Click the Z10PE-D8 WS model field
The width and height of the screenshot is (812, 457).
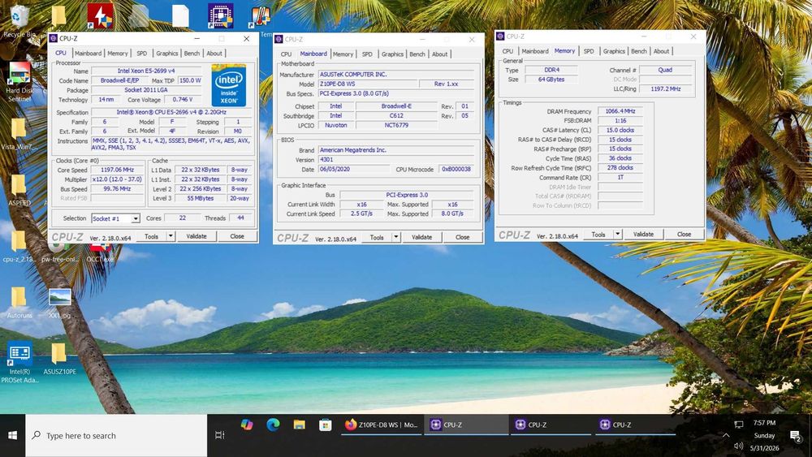click(x=367, y=84)
